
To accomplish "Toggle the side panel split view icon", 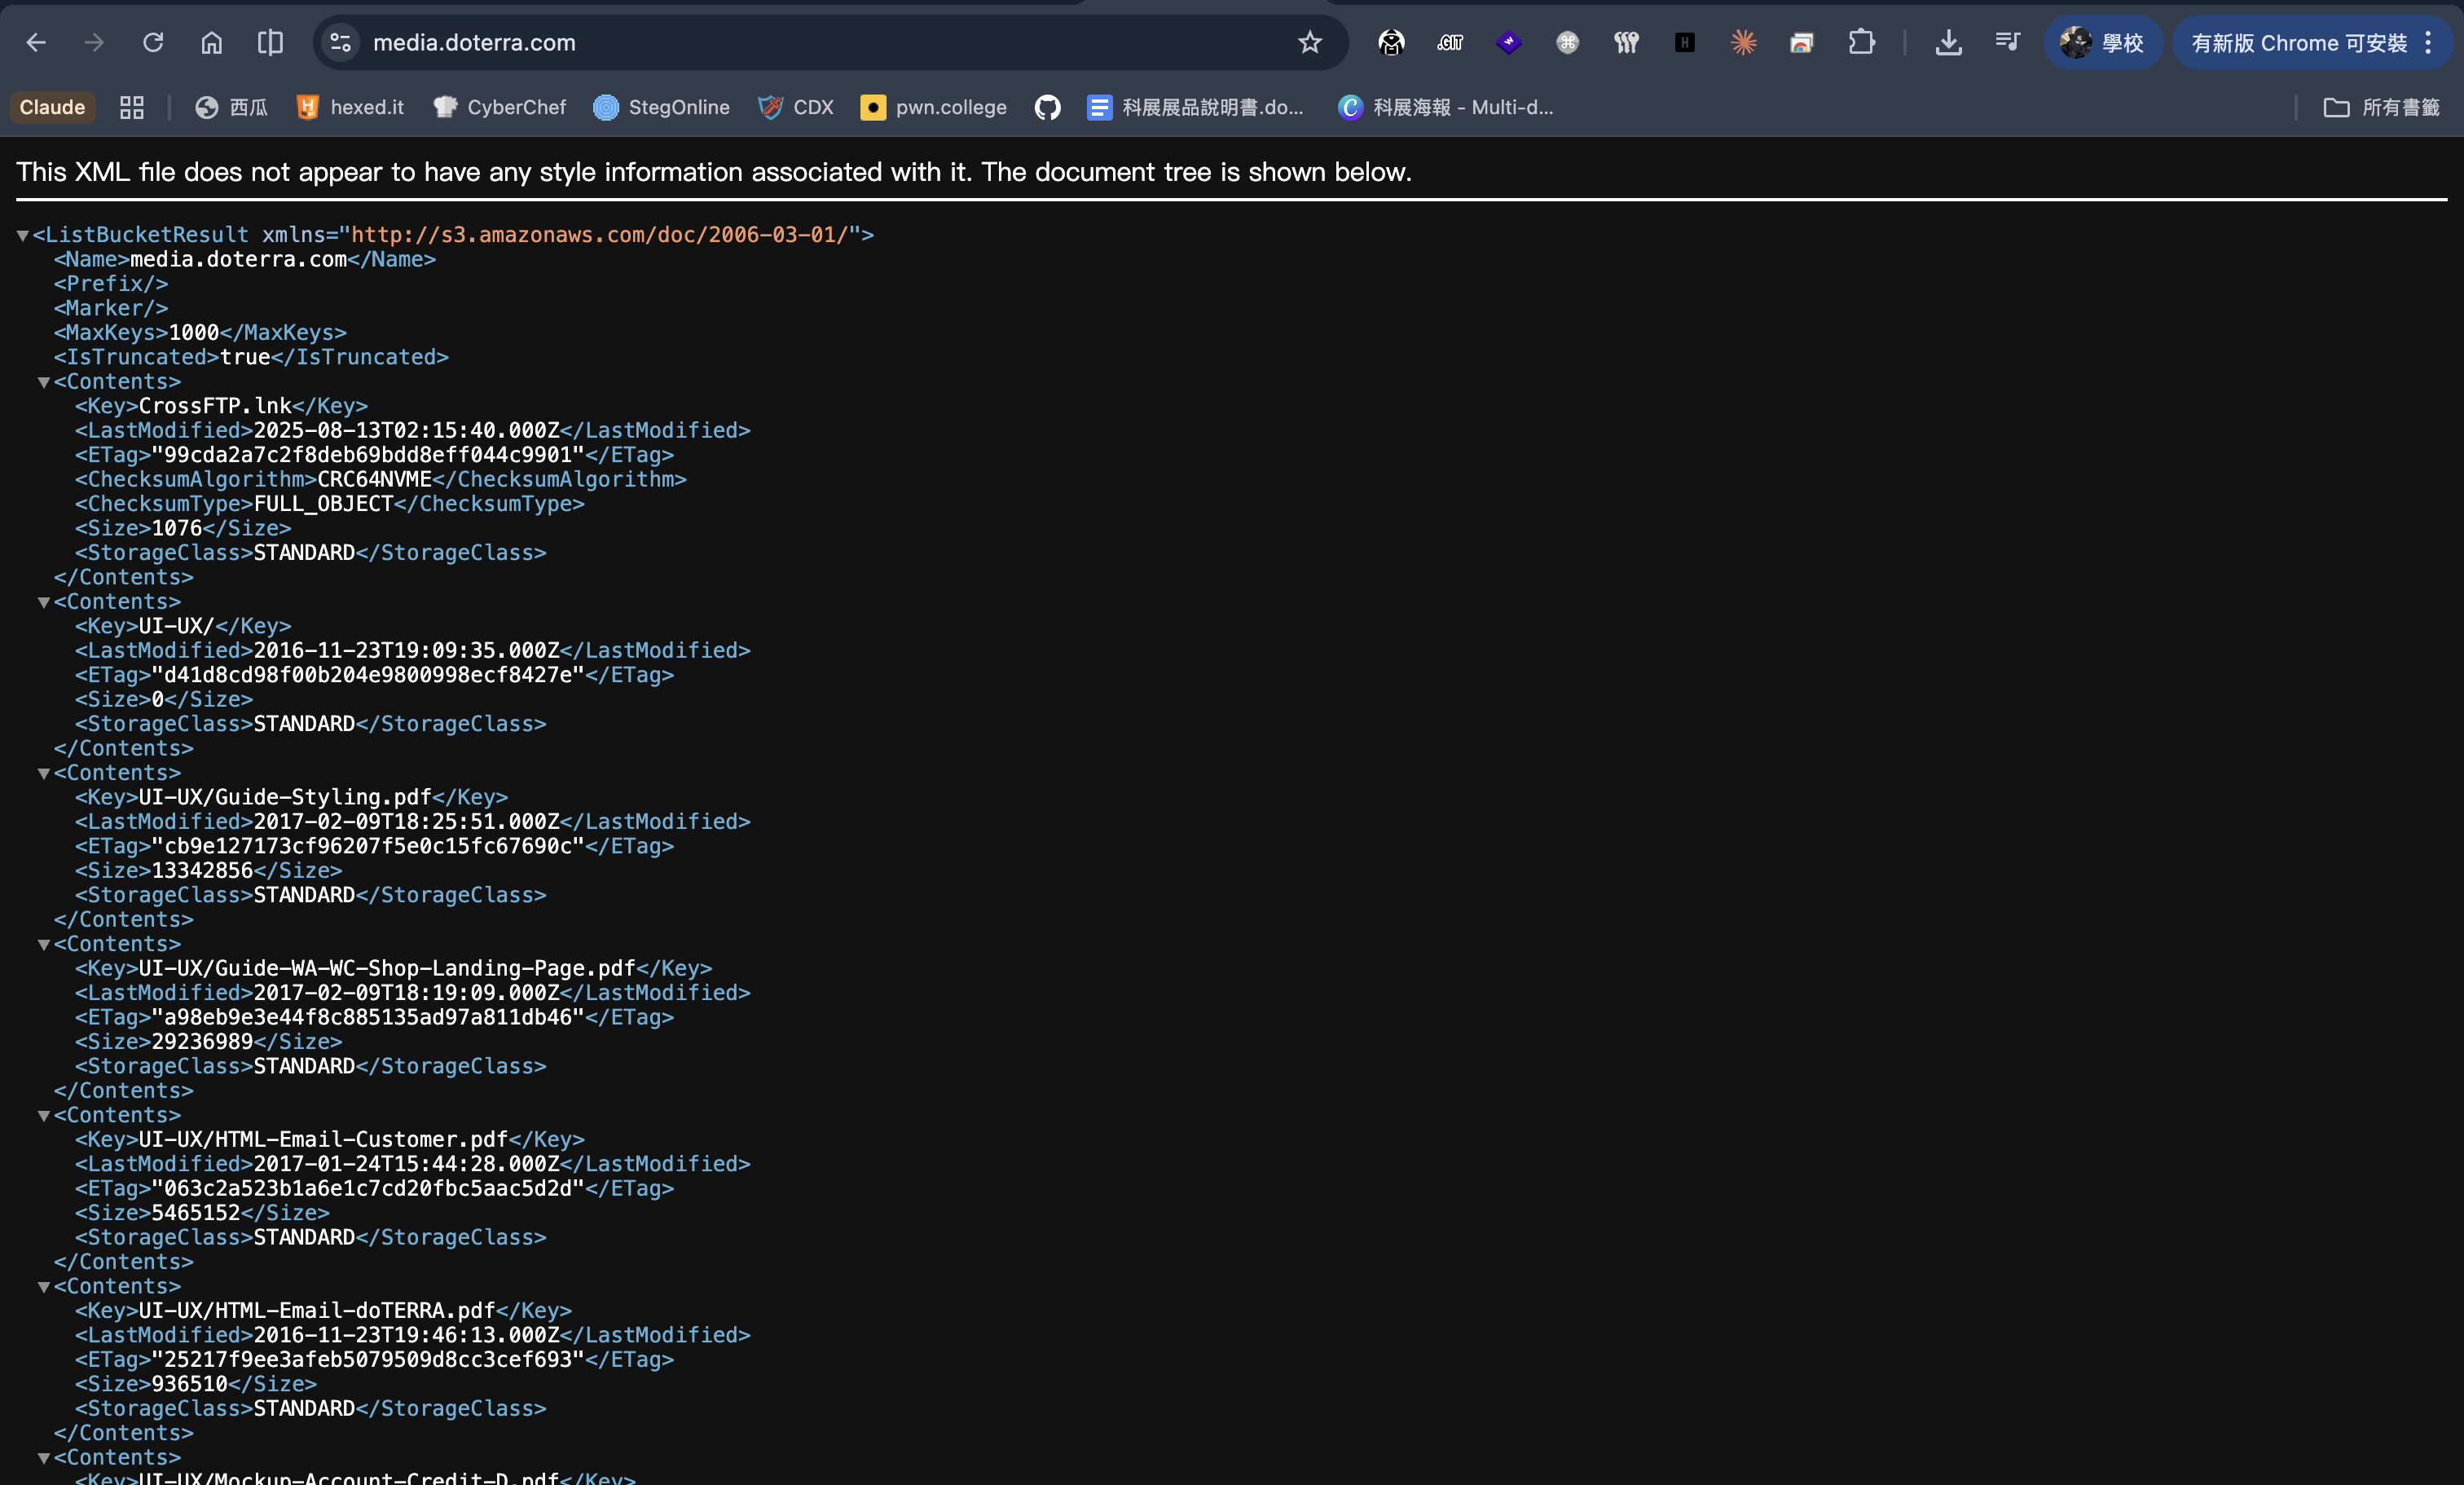I will point(270,43).
